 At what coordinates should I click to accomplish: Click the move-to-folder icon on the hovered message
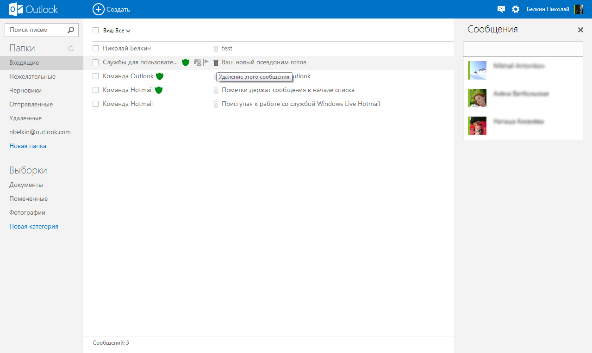click(198, 62)
